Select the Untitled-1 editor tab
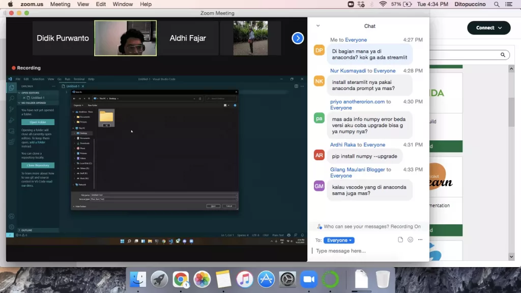Image resolution: width=521 pixels, height=293 pixels. (73, 86)
